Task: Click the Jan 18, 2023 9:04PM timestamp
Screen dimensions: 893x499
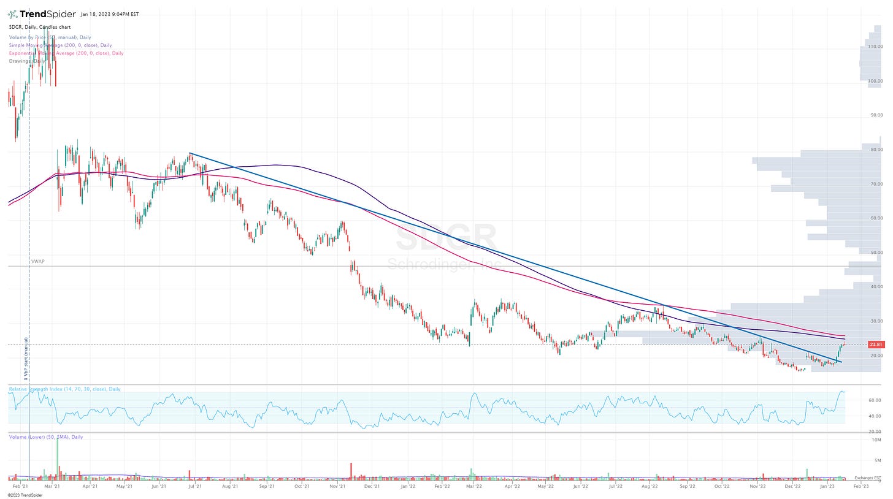Action: click(x=109, y=14)
